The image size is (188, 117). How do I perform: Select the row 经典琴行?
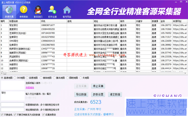[x=94, y=45]
